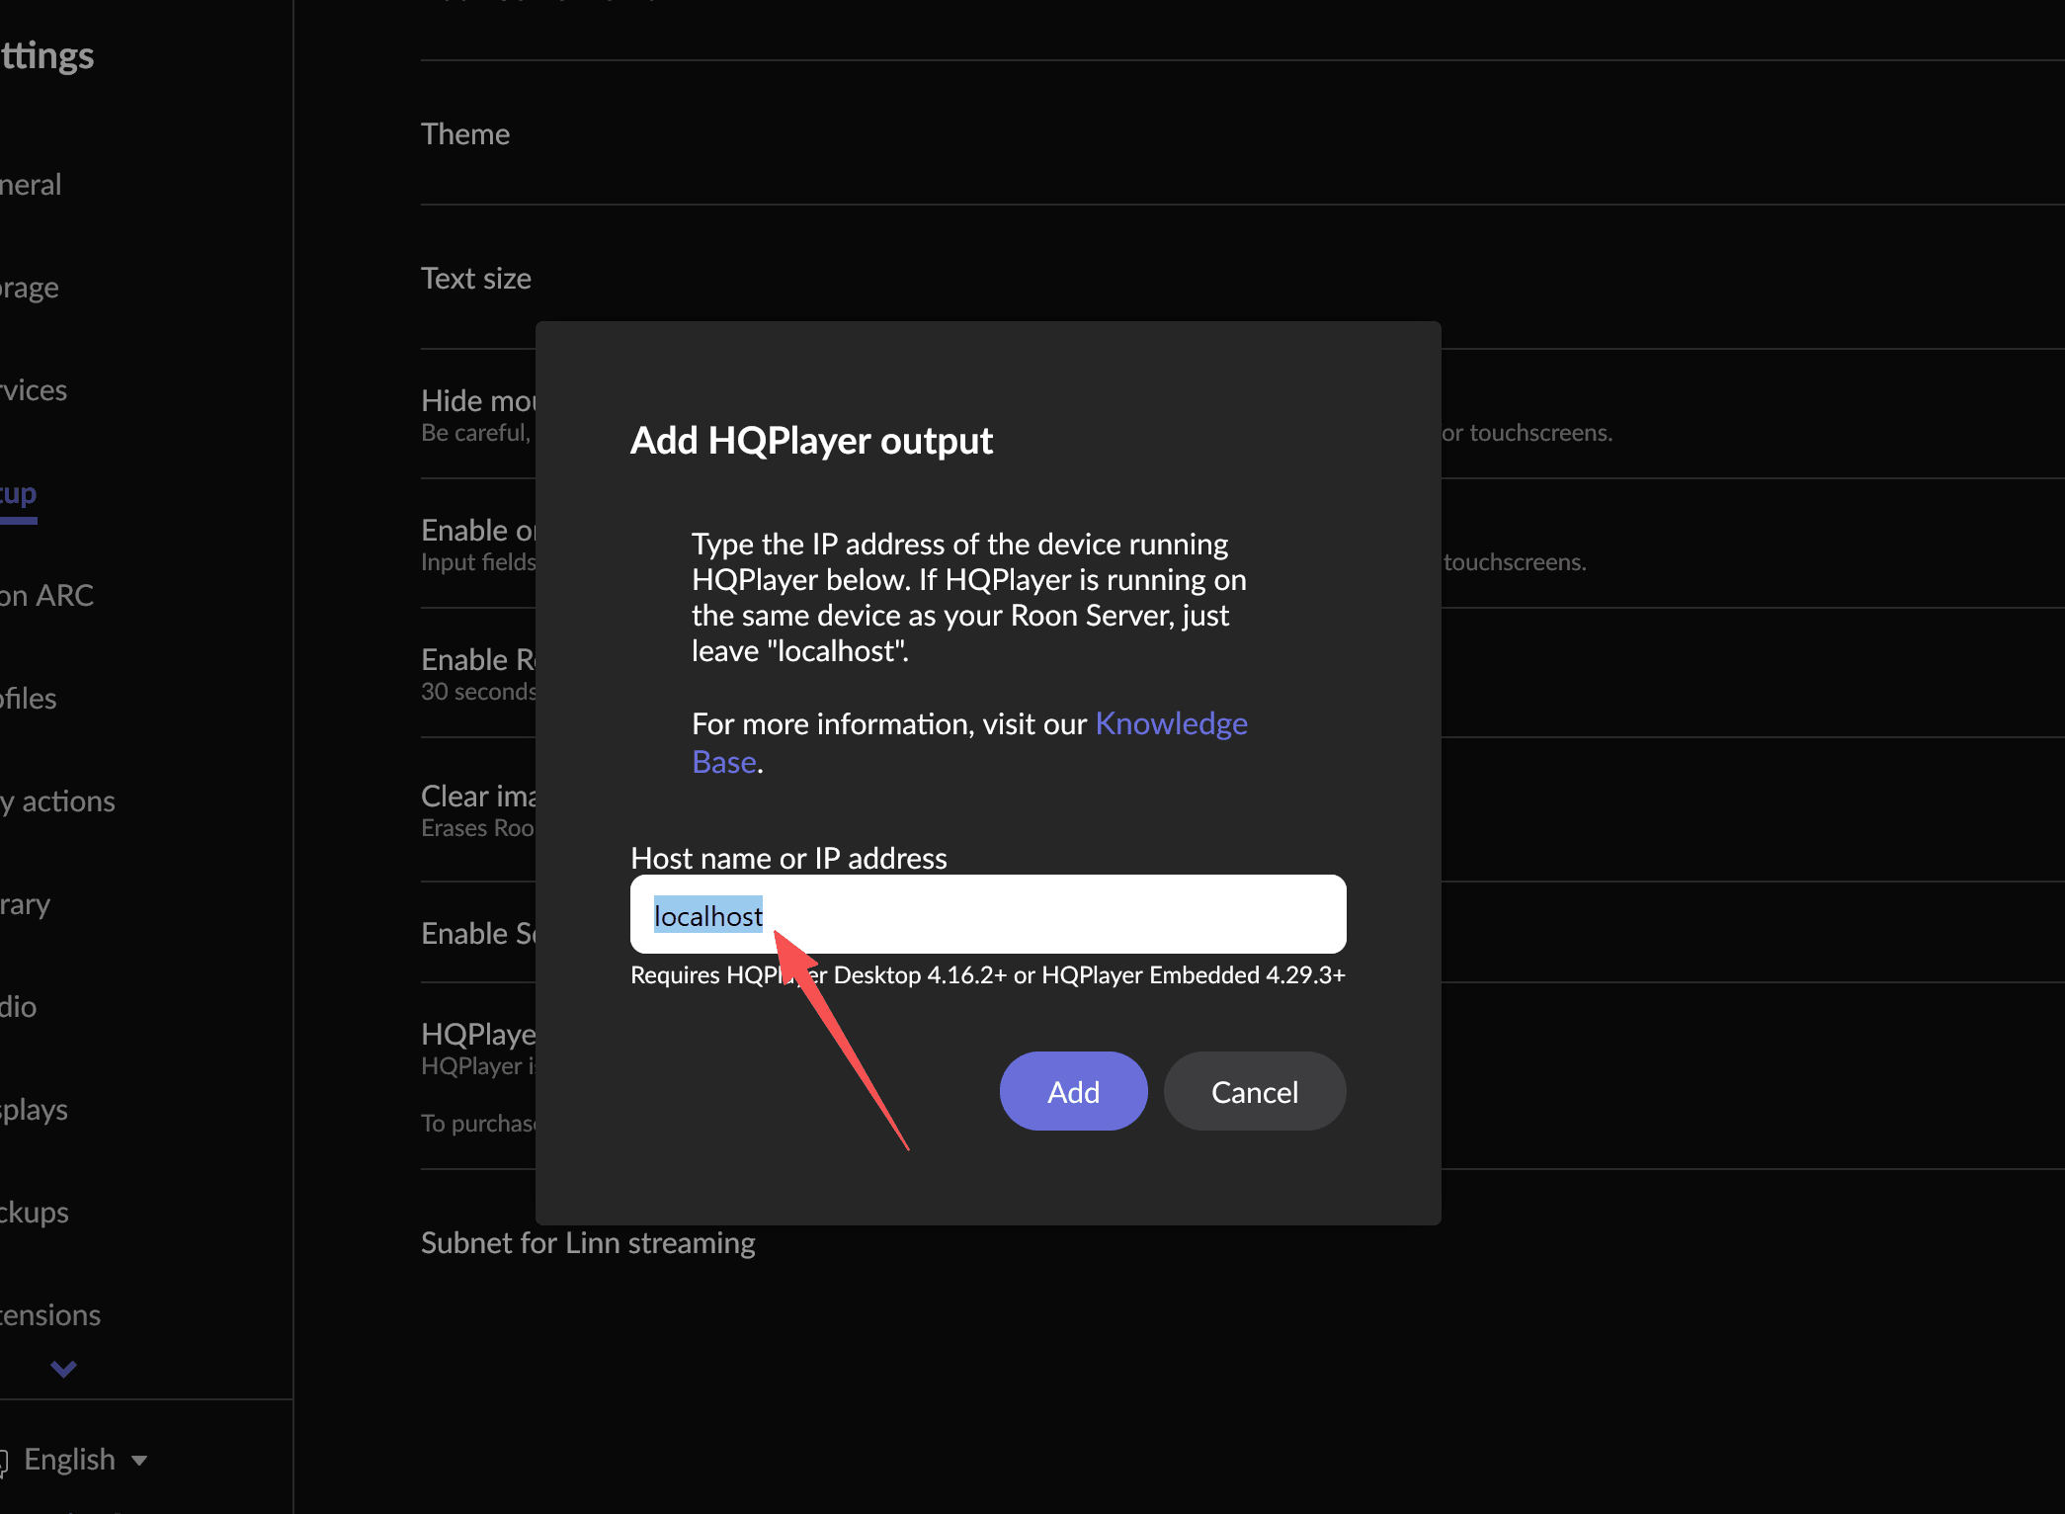Click the HQPlayer version requirement text
The width and height of the screenshot is (2065, 1514).
click(x=988, y=975)
